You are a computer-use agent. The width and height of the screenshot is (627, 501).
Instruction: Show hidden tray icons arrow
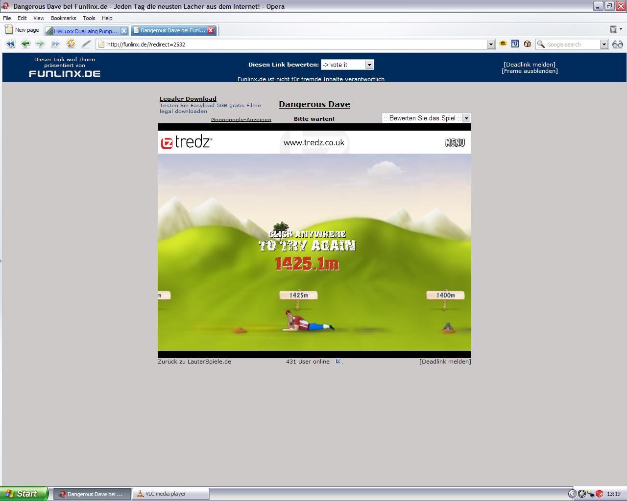(572, 494)
